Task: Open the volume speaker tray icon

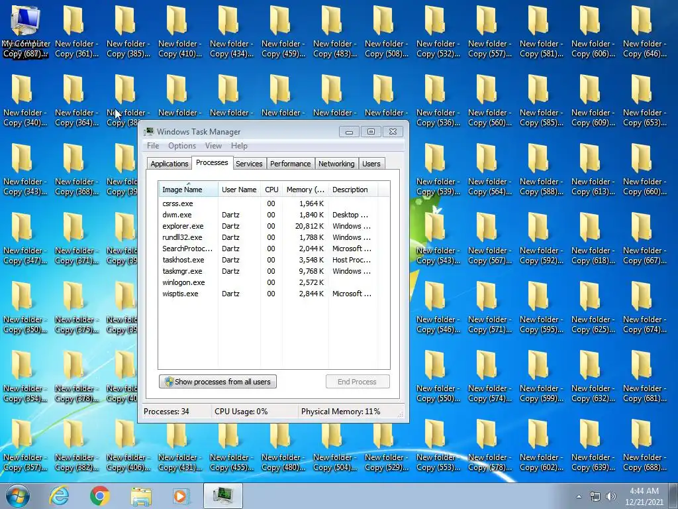Action: 611,496
